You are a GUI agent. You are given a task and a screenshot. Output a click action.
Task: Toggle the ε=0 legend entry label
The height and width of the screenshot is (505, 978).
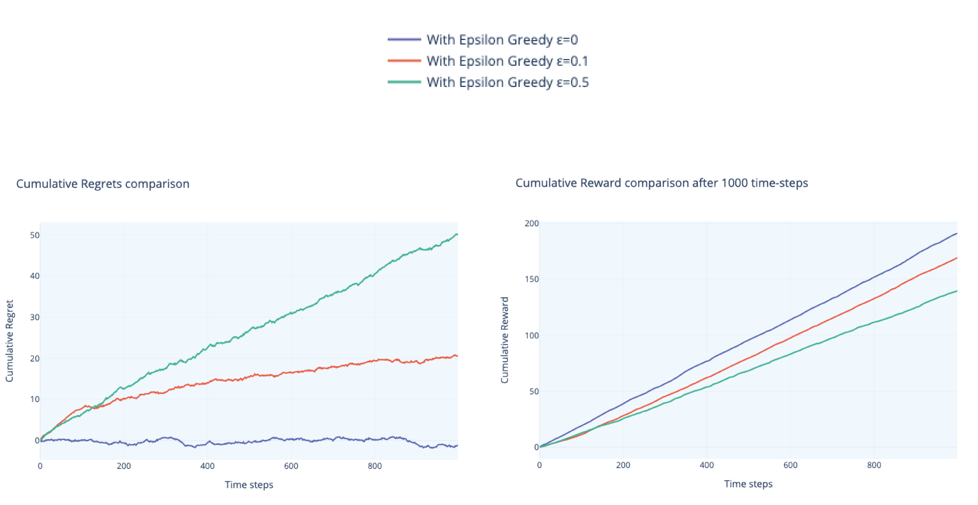502,39
